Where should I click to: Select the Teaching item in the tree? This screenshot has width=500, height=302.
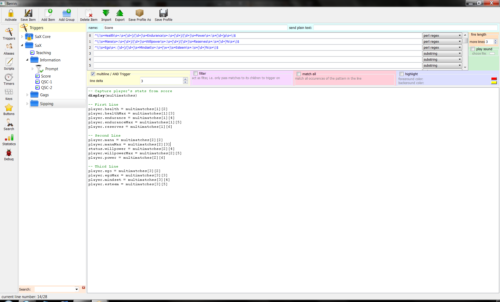(x=43, y=53)
